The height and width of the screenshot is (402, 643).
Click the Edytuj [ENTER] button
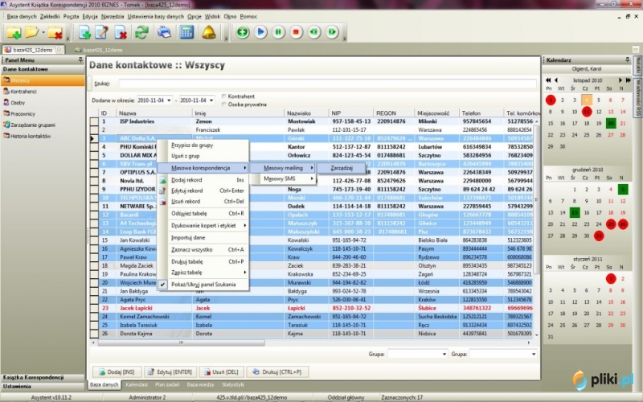click(170, 372)
